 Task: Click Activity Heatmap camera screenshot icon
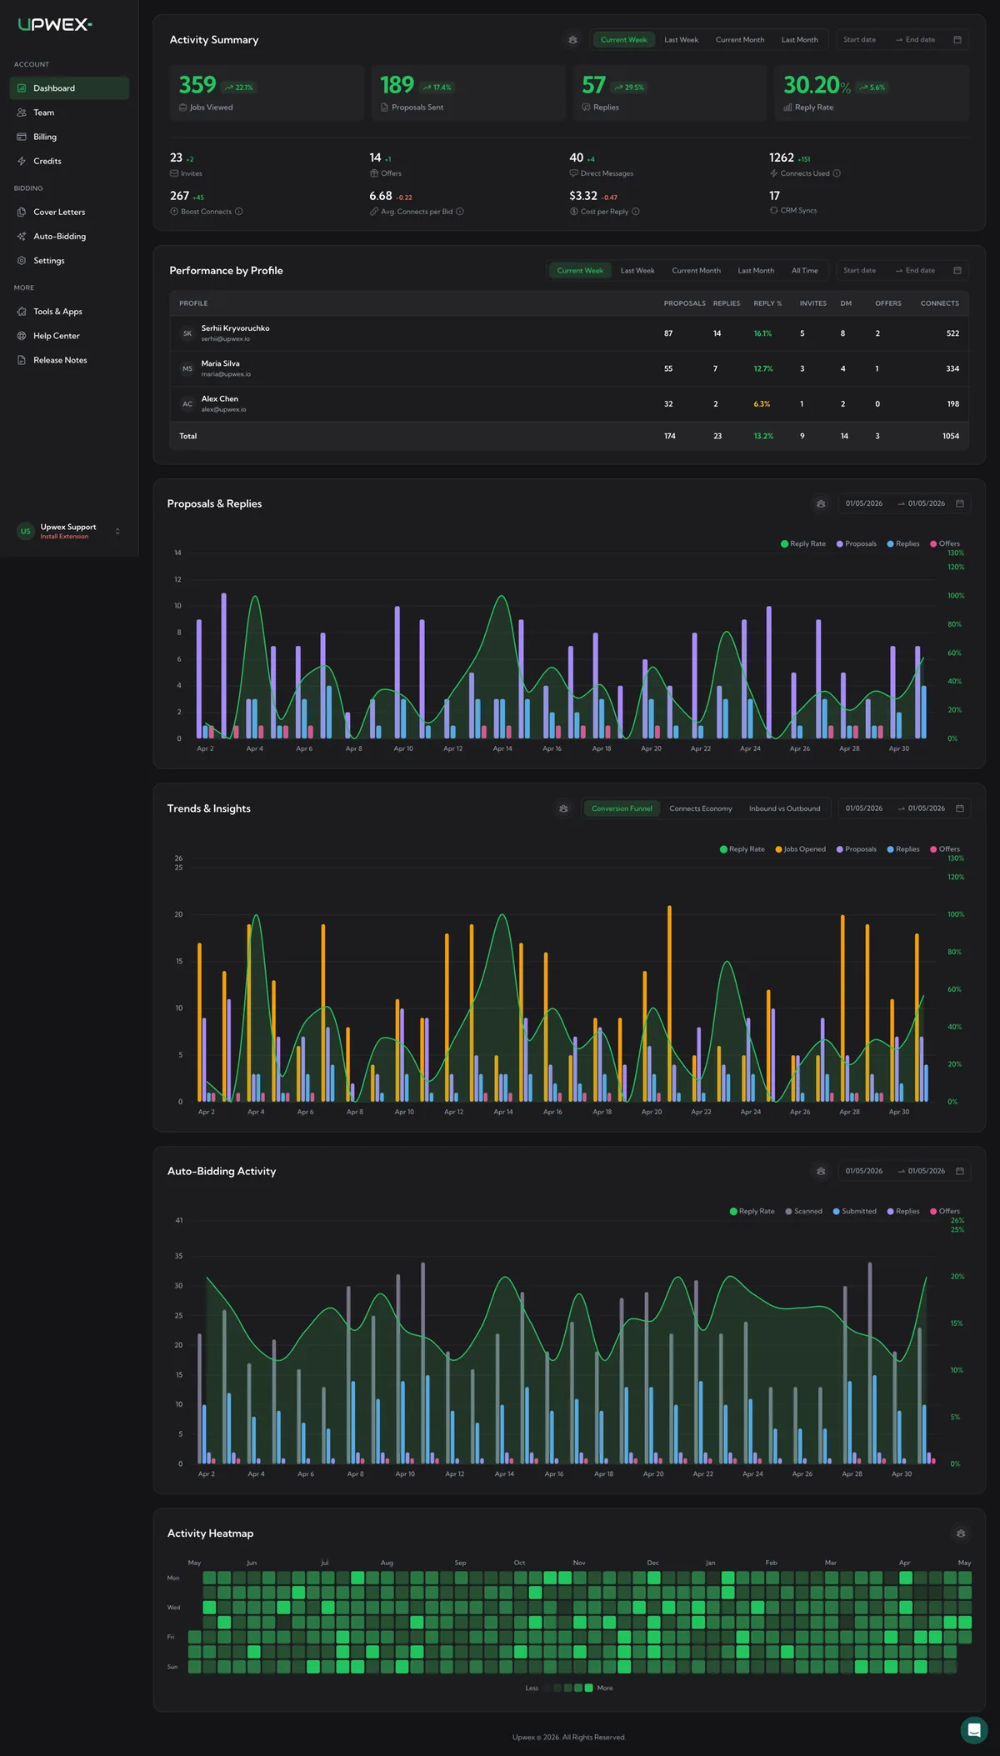[x=961, y=1533]
